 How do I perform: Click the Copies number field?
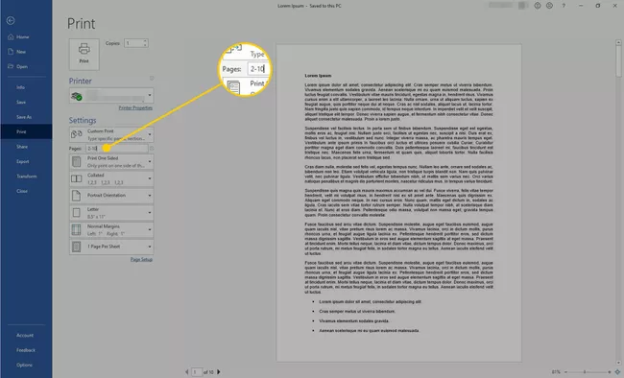(x=136, y=43)
